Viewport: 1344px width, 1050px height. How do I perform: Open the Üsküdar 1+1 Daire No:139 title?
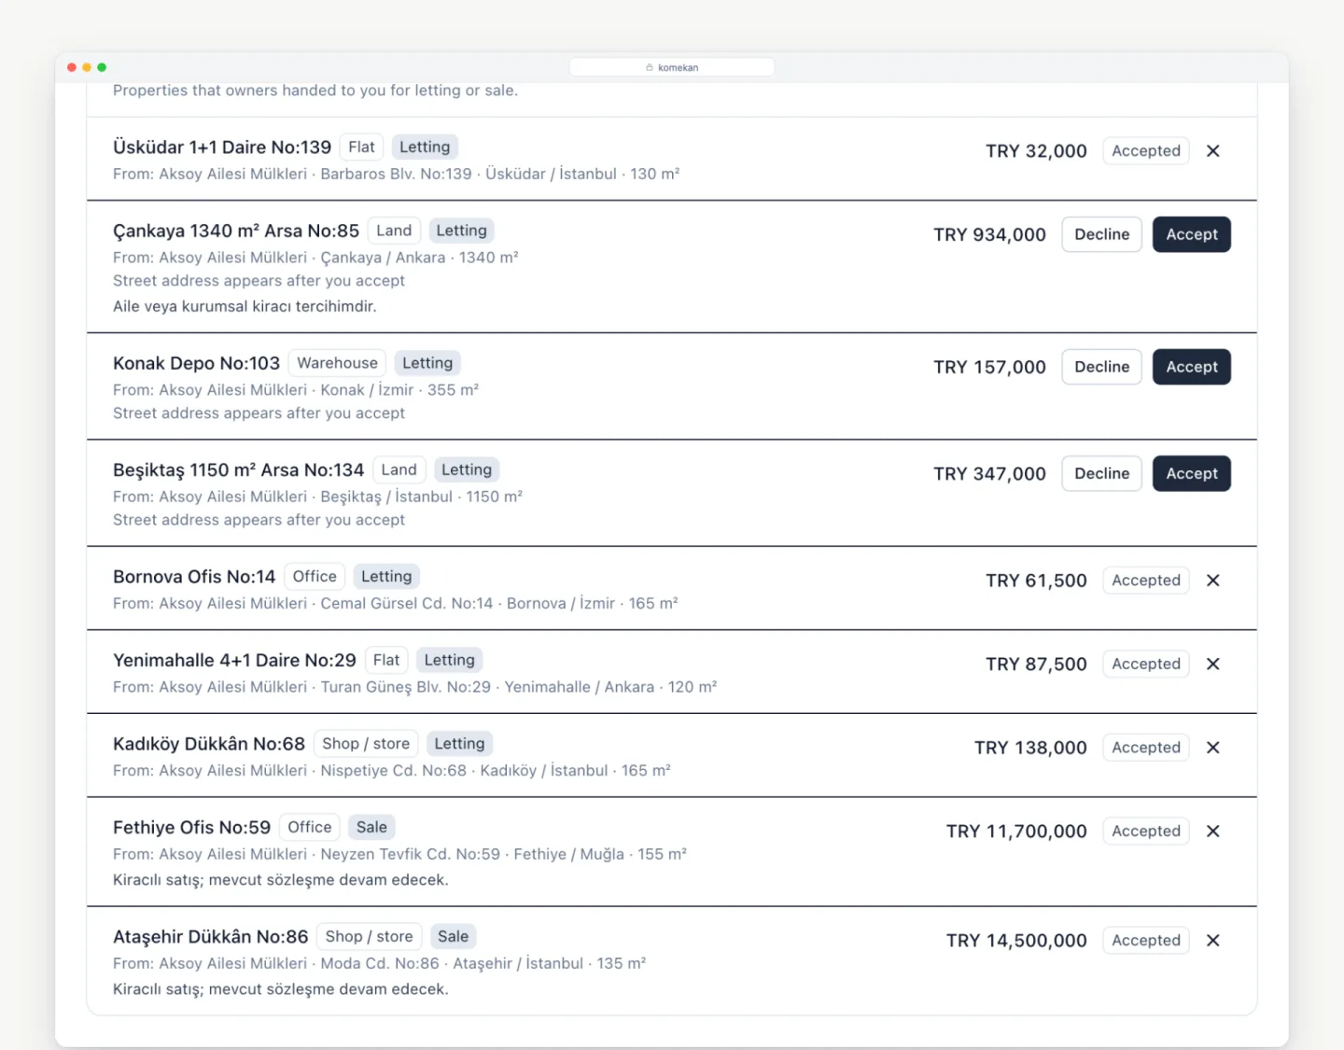click(x=222, y=147)
